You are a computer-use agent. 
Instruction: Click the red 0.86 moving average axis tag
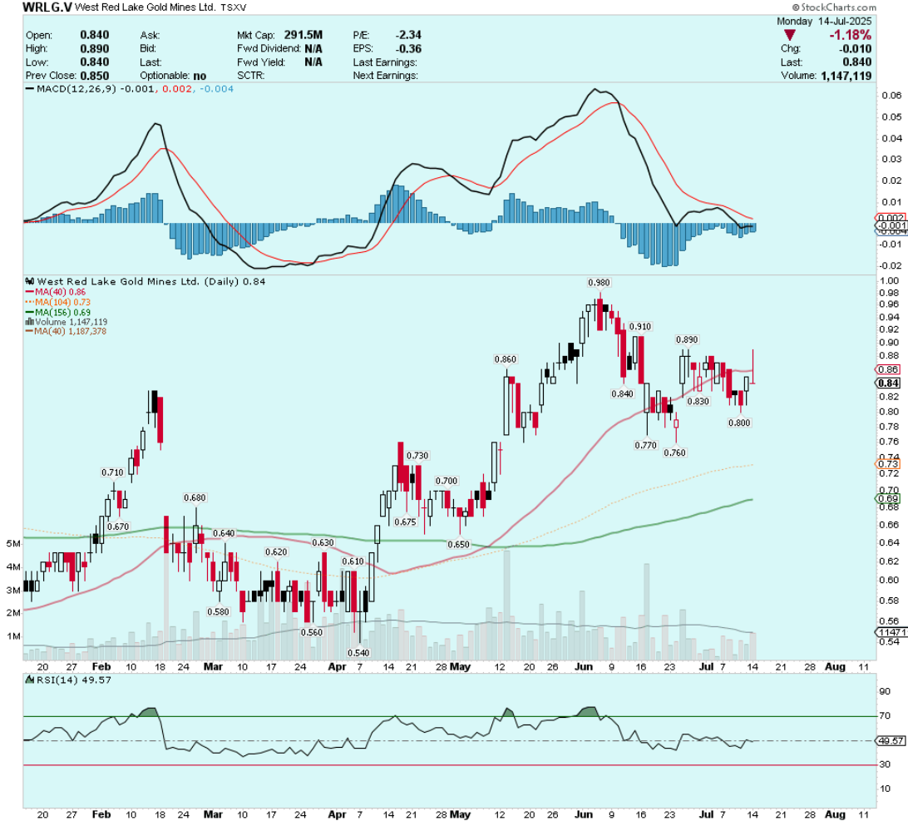(x=888, y=369)
